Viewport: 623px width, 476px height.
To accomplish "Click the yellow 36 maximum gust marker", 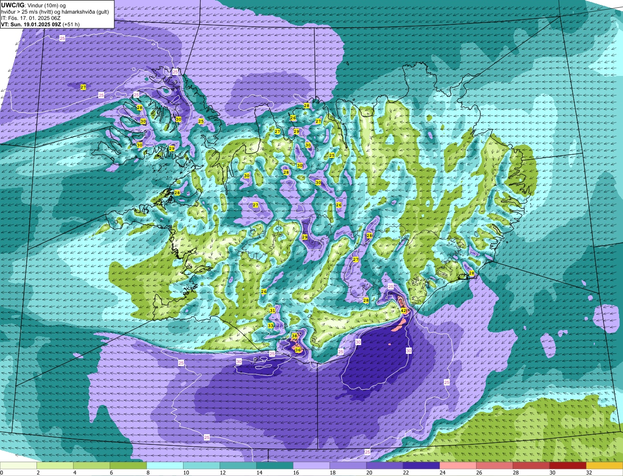I will pos(297,350).
